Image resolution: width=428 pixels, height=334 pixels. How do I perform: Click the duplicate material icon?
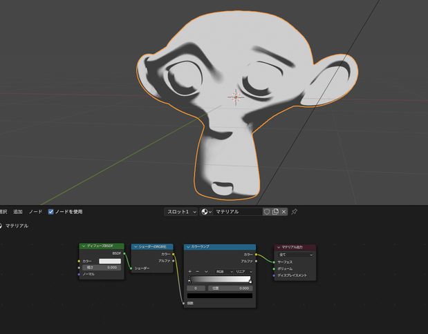[275, 212]
